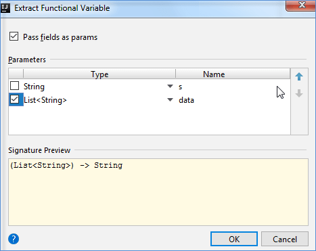Click the List<String> type cell text
This screenshot has width=316, height=251.
click(x=45, y=100)
